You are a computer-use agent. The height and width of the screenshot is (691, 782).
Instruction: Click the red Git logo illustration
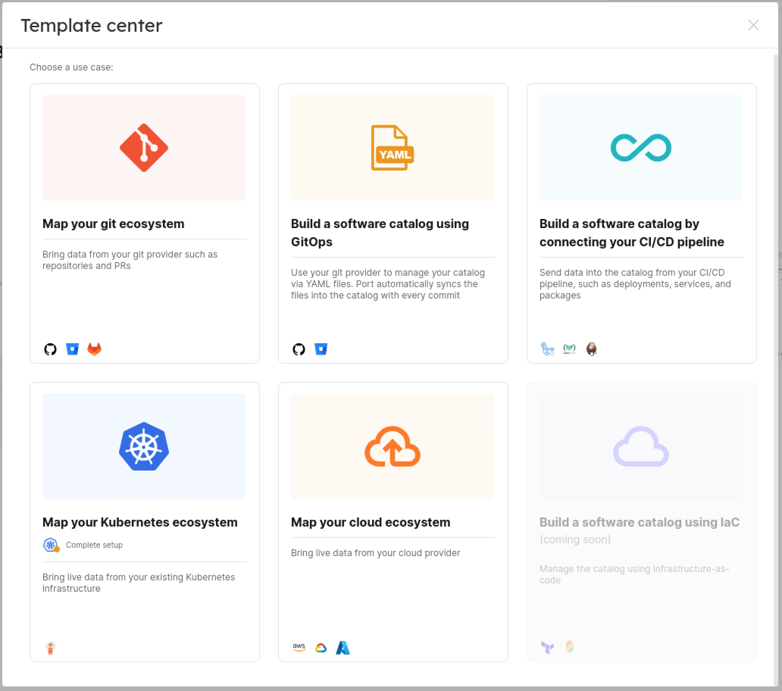click(144, 148)
